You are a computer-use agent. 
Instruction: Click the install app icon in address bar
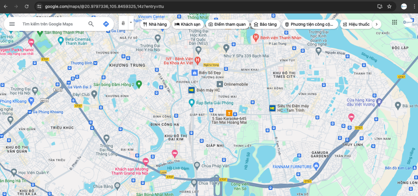click(380, 7)
